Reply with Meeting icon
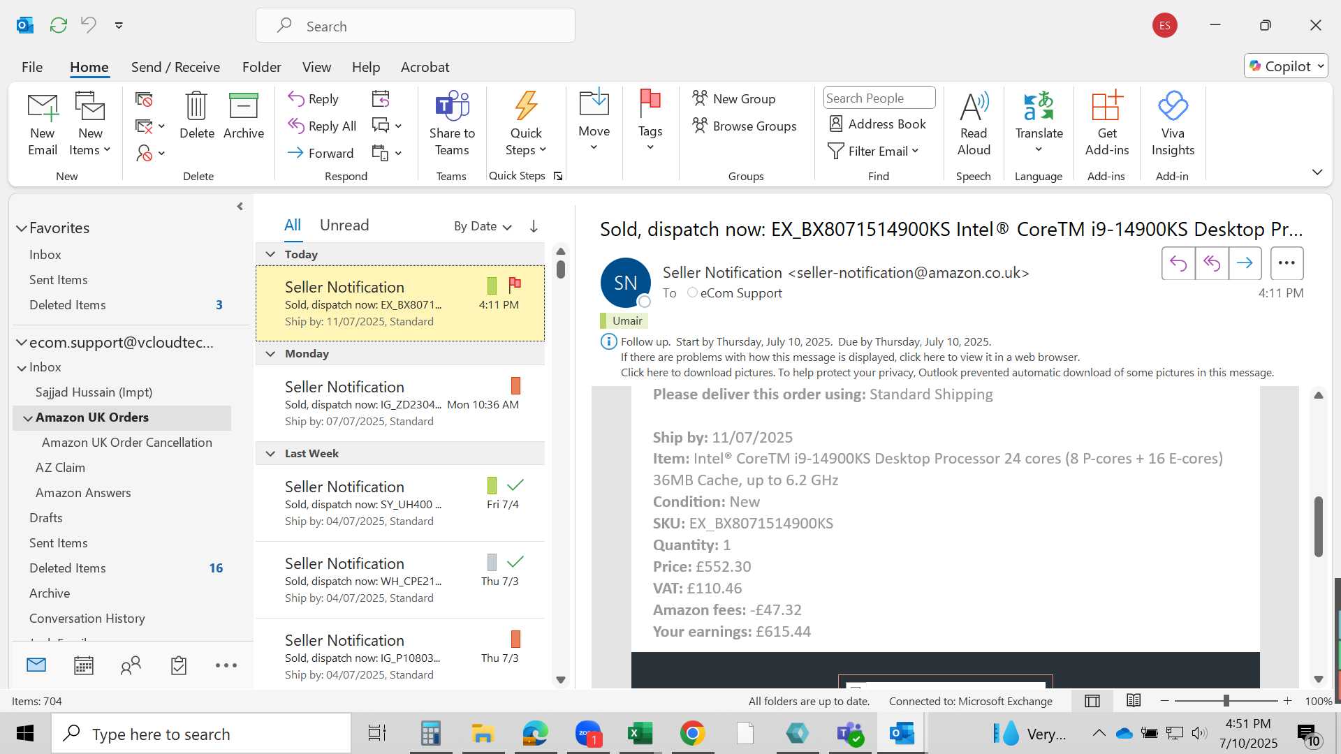Image resolution: width=1341 pixels, height=754 pixels. (381, 99)
